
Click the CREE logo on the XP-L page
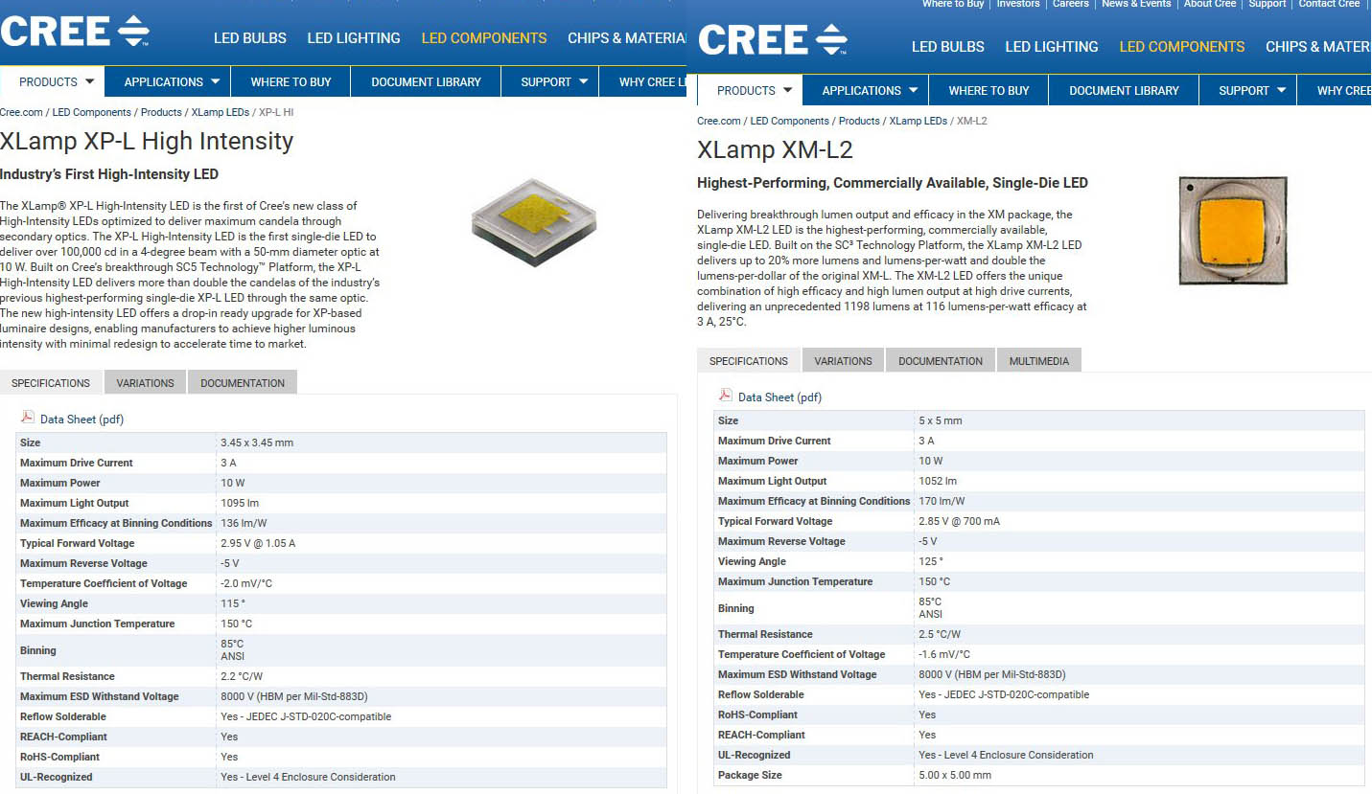75,30
